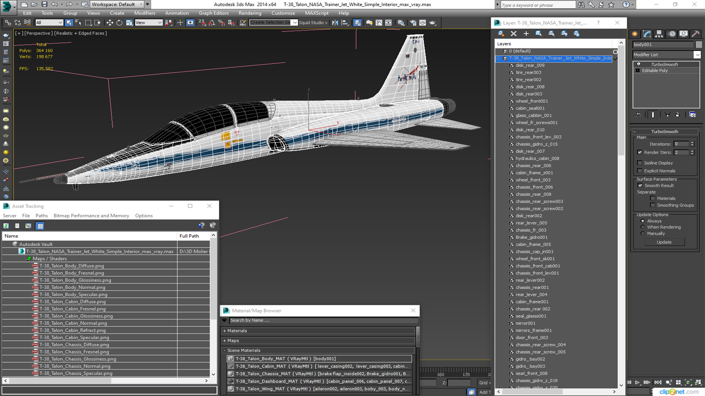705x396 pixels.
Task: Click the Realistic + Edged Faces viewport label
Action: click(x=80, y=33)
